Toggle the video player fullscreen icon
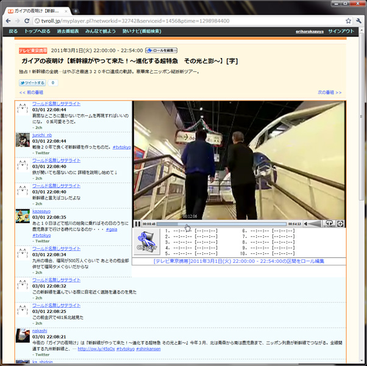Image resolution: width=367 pixels, height=366 pixels. point(340,224)
